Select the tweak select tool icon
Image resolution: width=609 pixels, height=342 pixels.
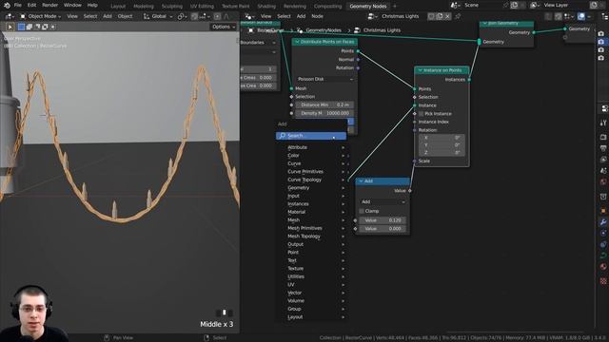point(10,27)
